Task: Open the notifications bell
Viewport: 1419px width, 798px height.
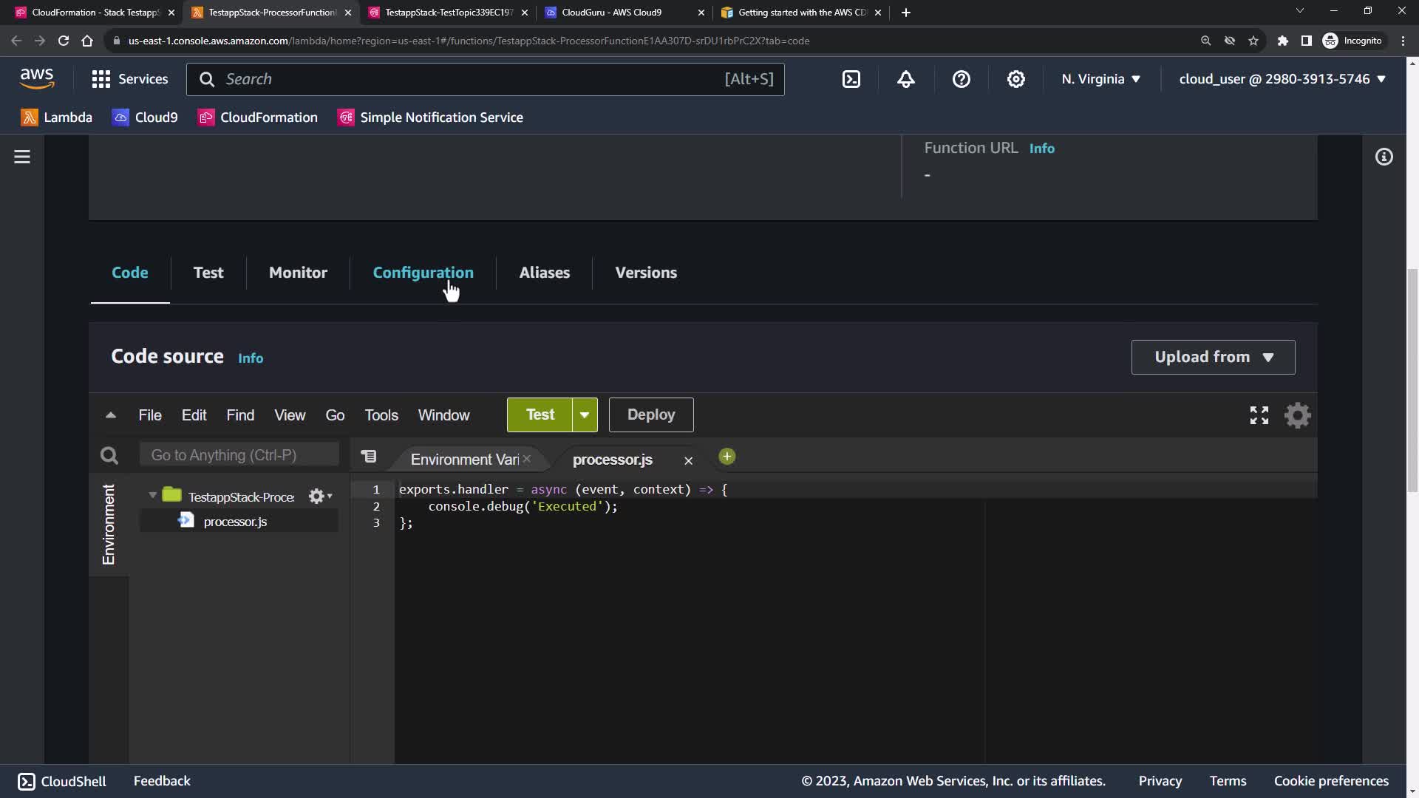Action: tap(906, 79)
